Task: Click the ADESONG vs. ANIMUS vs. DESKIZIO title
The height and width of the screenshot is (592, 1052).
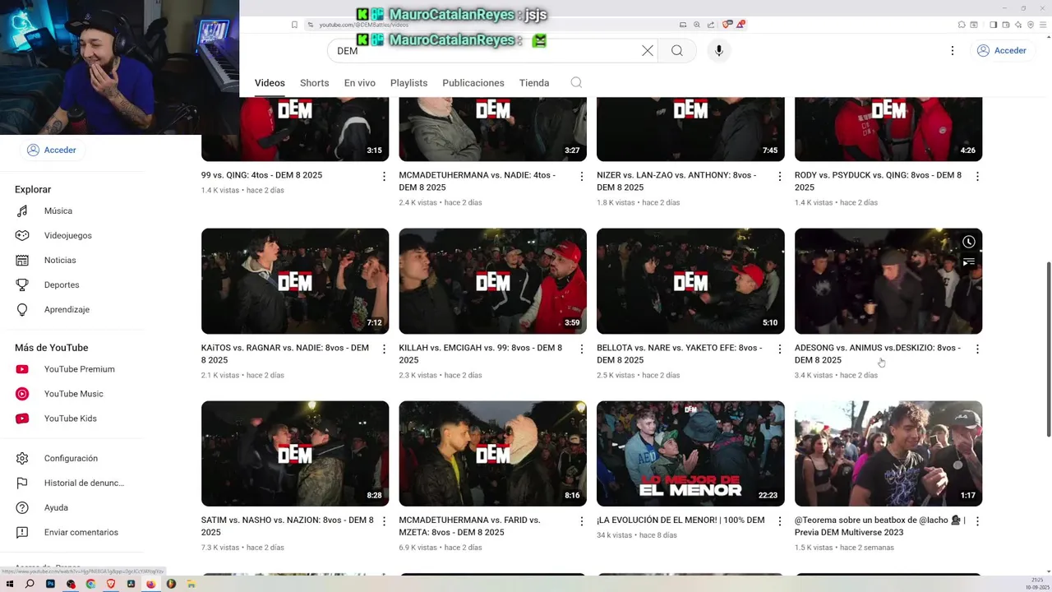Action: (x=877, y=354)
